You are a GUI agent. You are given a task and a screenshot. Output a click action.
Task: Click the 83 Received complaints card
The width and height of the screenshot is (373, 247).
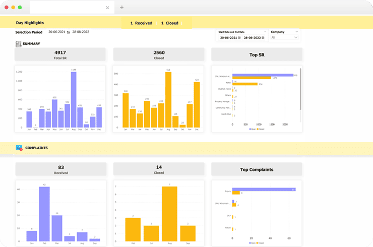pyautogui.click(x=60, y=169)
